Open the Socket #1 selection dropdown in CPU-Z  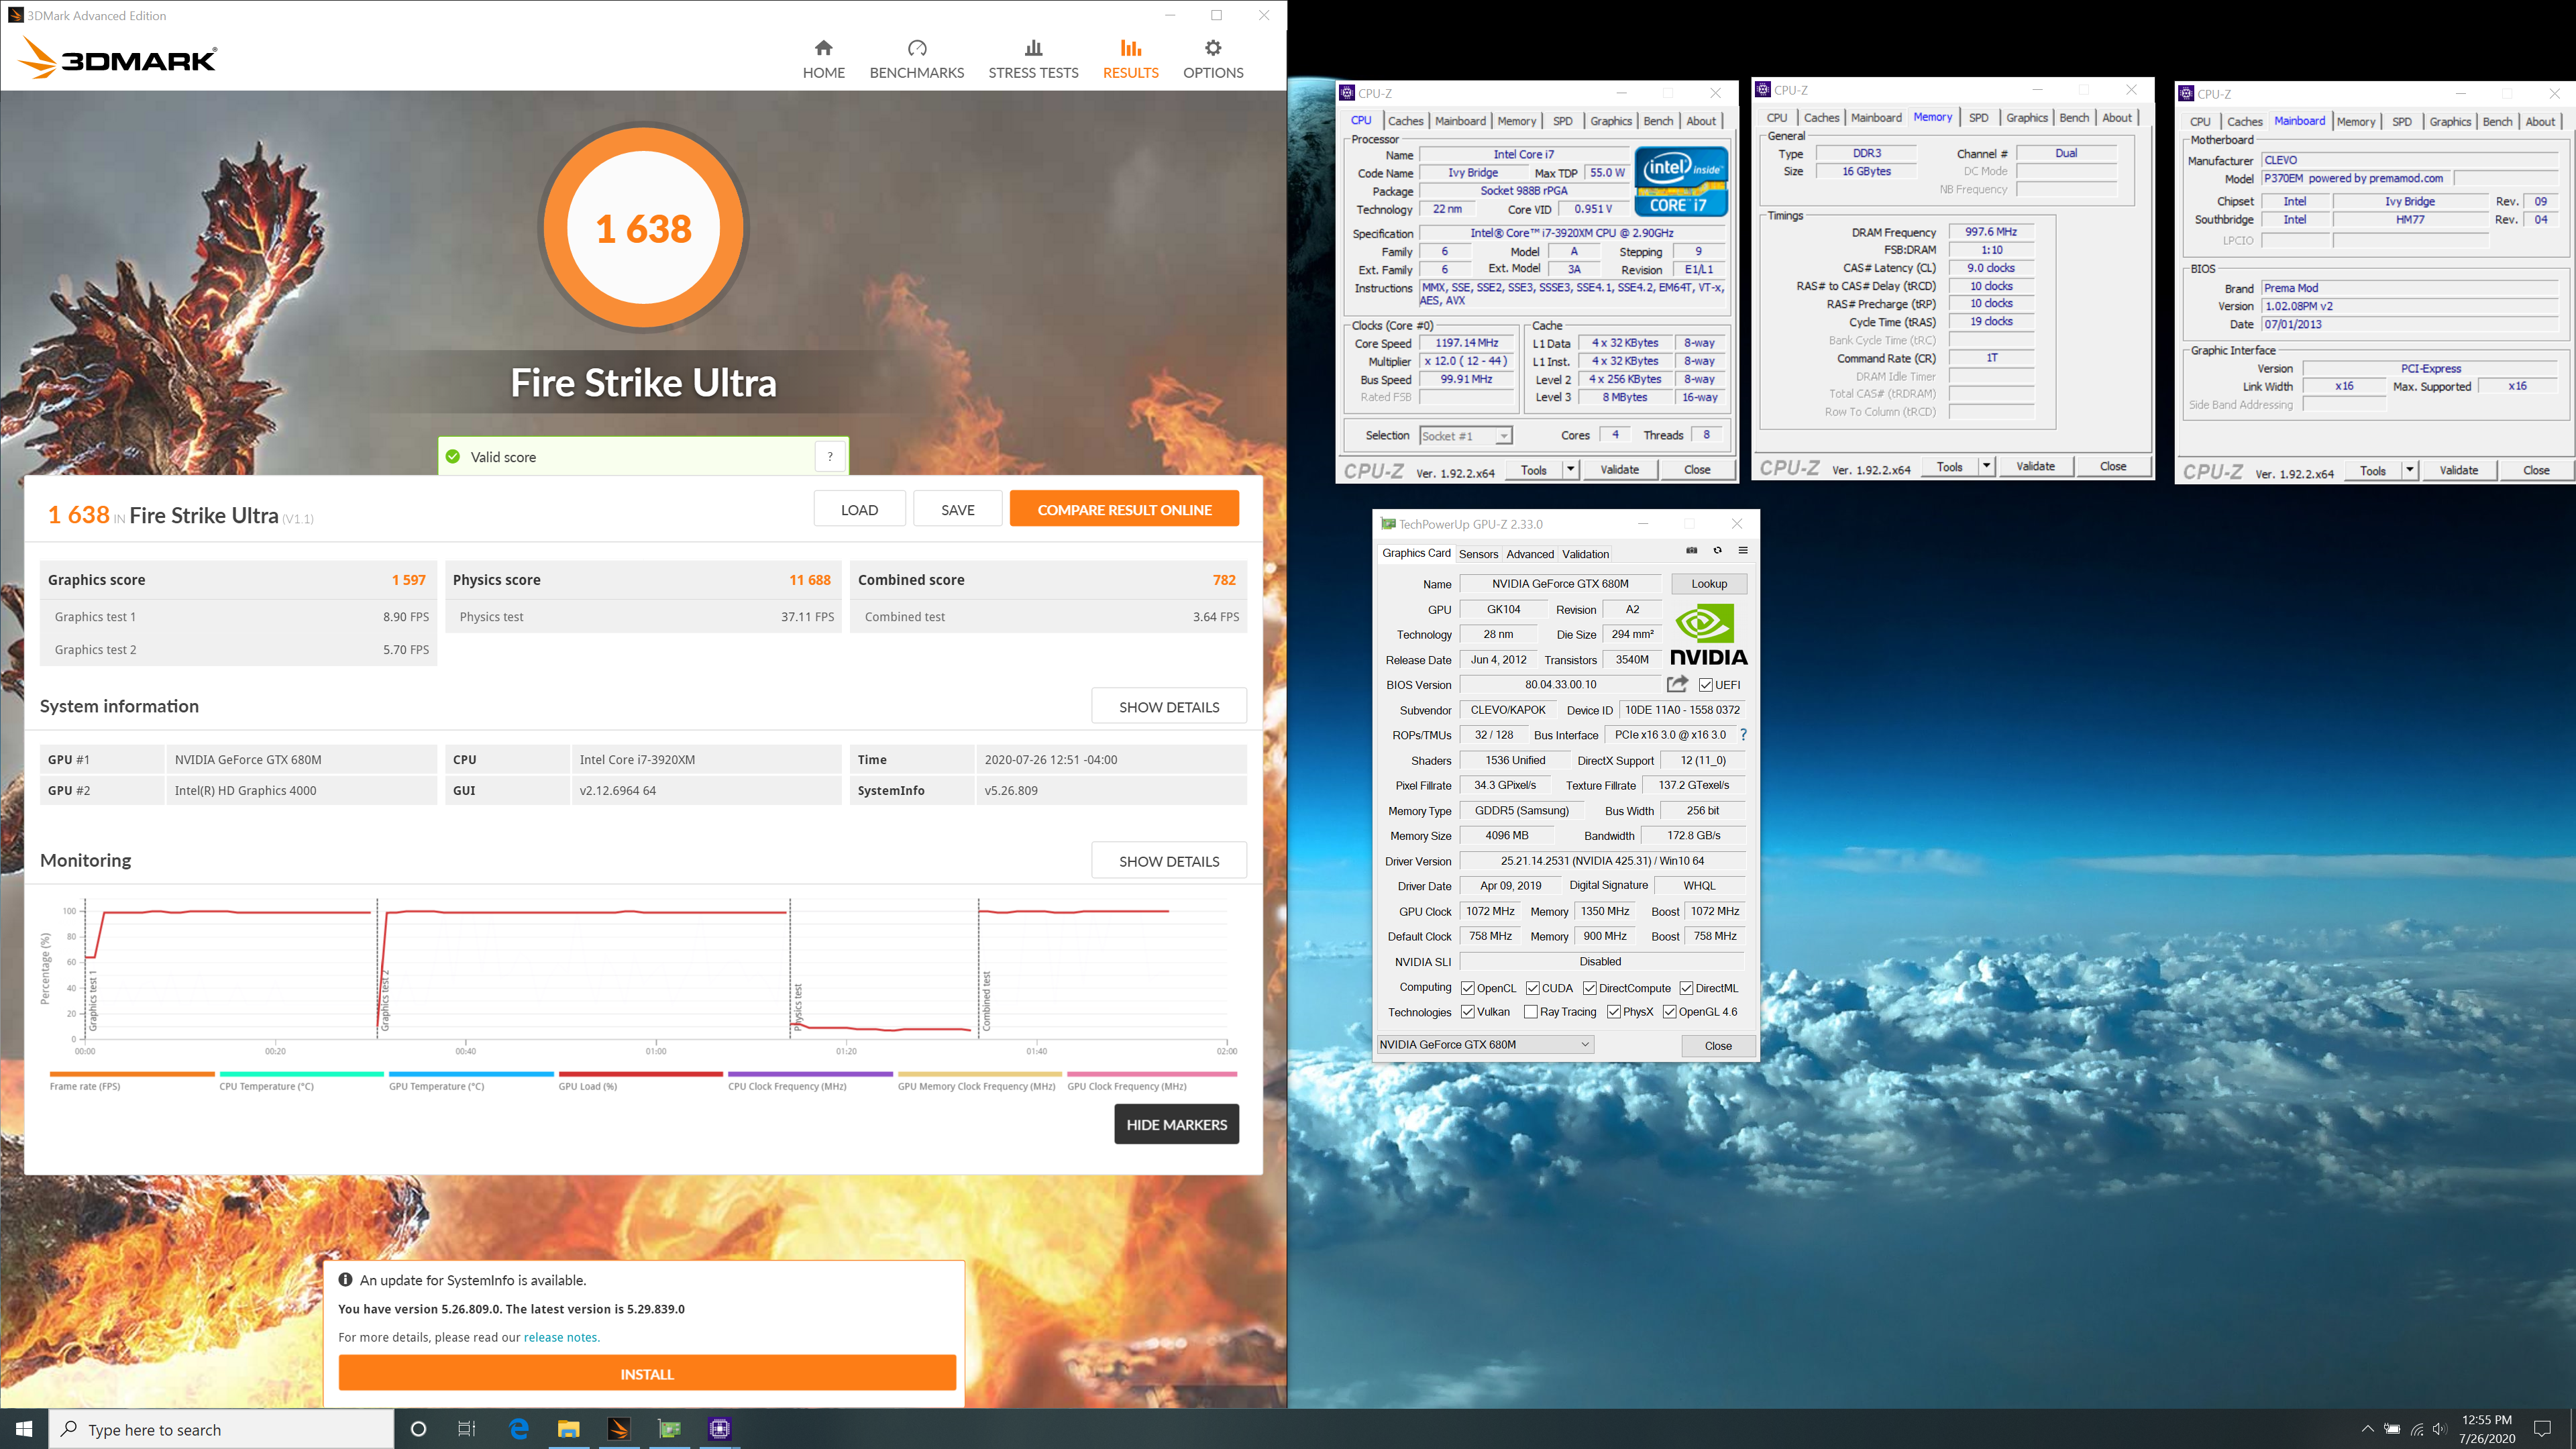click(x=1465, y=436)
